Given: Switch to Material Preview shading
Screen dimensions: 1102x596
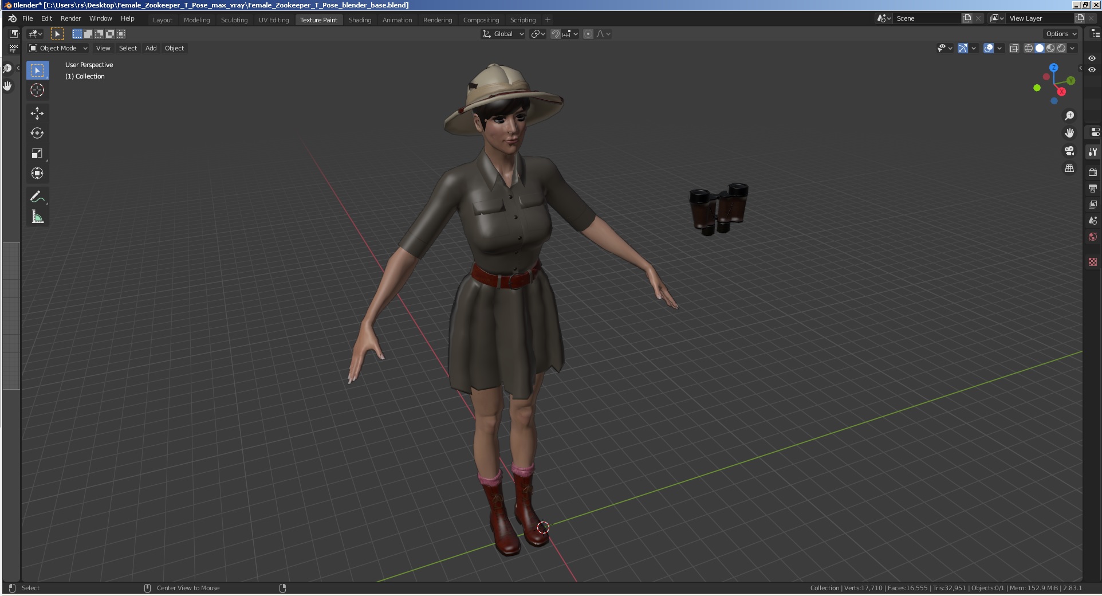Looking at the screenshot, I should tap(1050, 48).
